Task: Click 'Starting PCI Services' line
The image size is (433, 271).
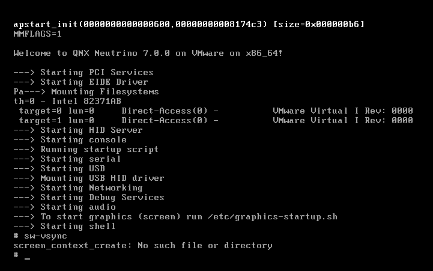Action: [96, 73]
